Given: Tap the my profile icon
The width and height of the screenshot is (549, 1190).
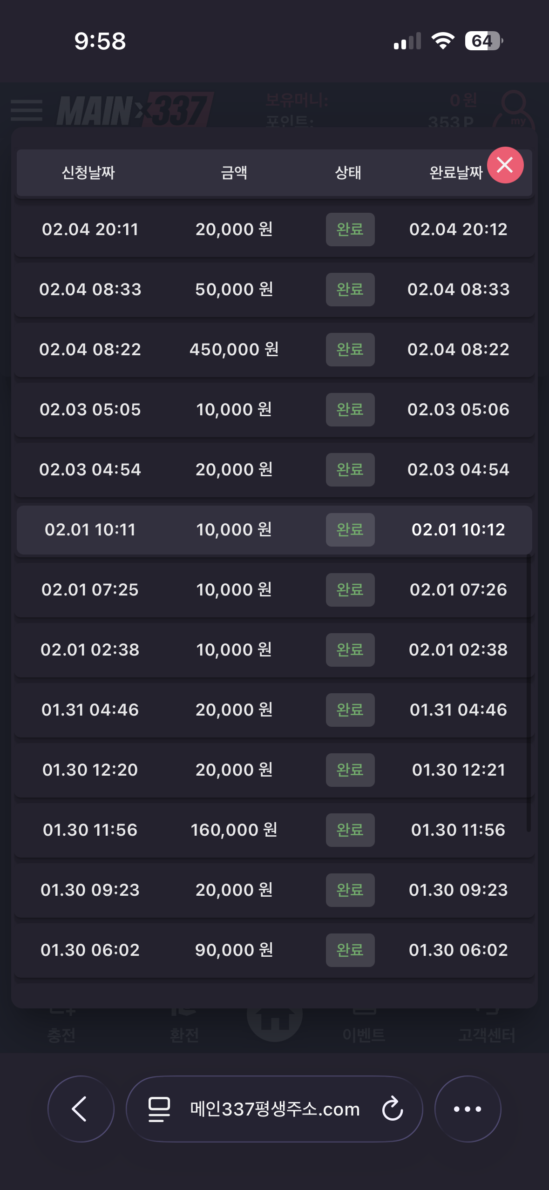Looking at the screenshot, I should click(515, 110).
